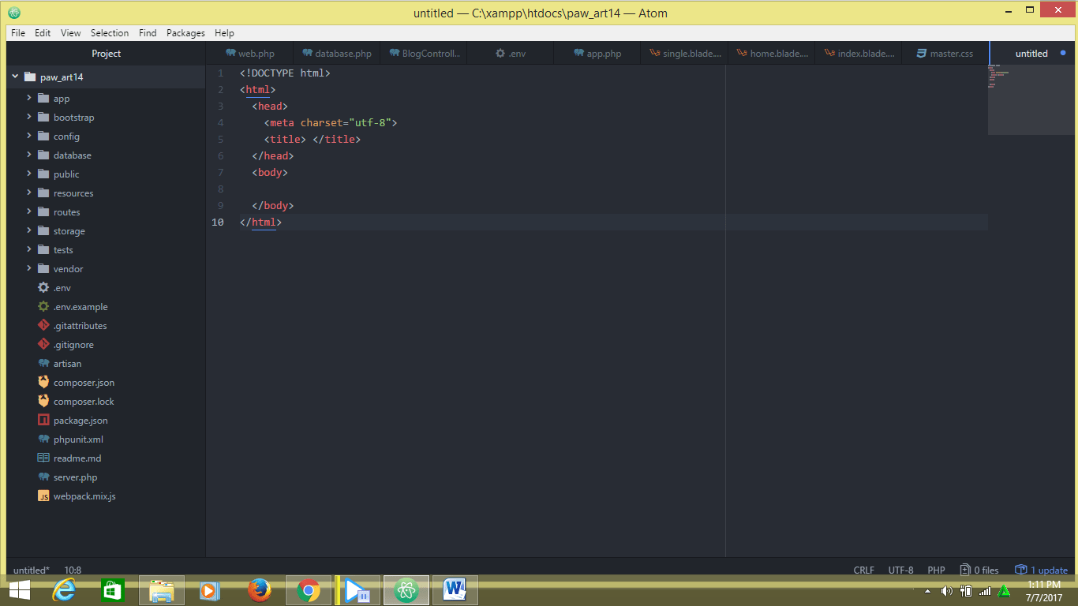Click the icon next to the artisan file
This screenshot has height=606, width=1078.
pyautogui.click(x=43, y=363)
